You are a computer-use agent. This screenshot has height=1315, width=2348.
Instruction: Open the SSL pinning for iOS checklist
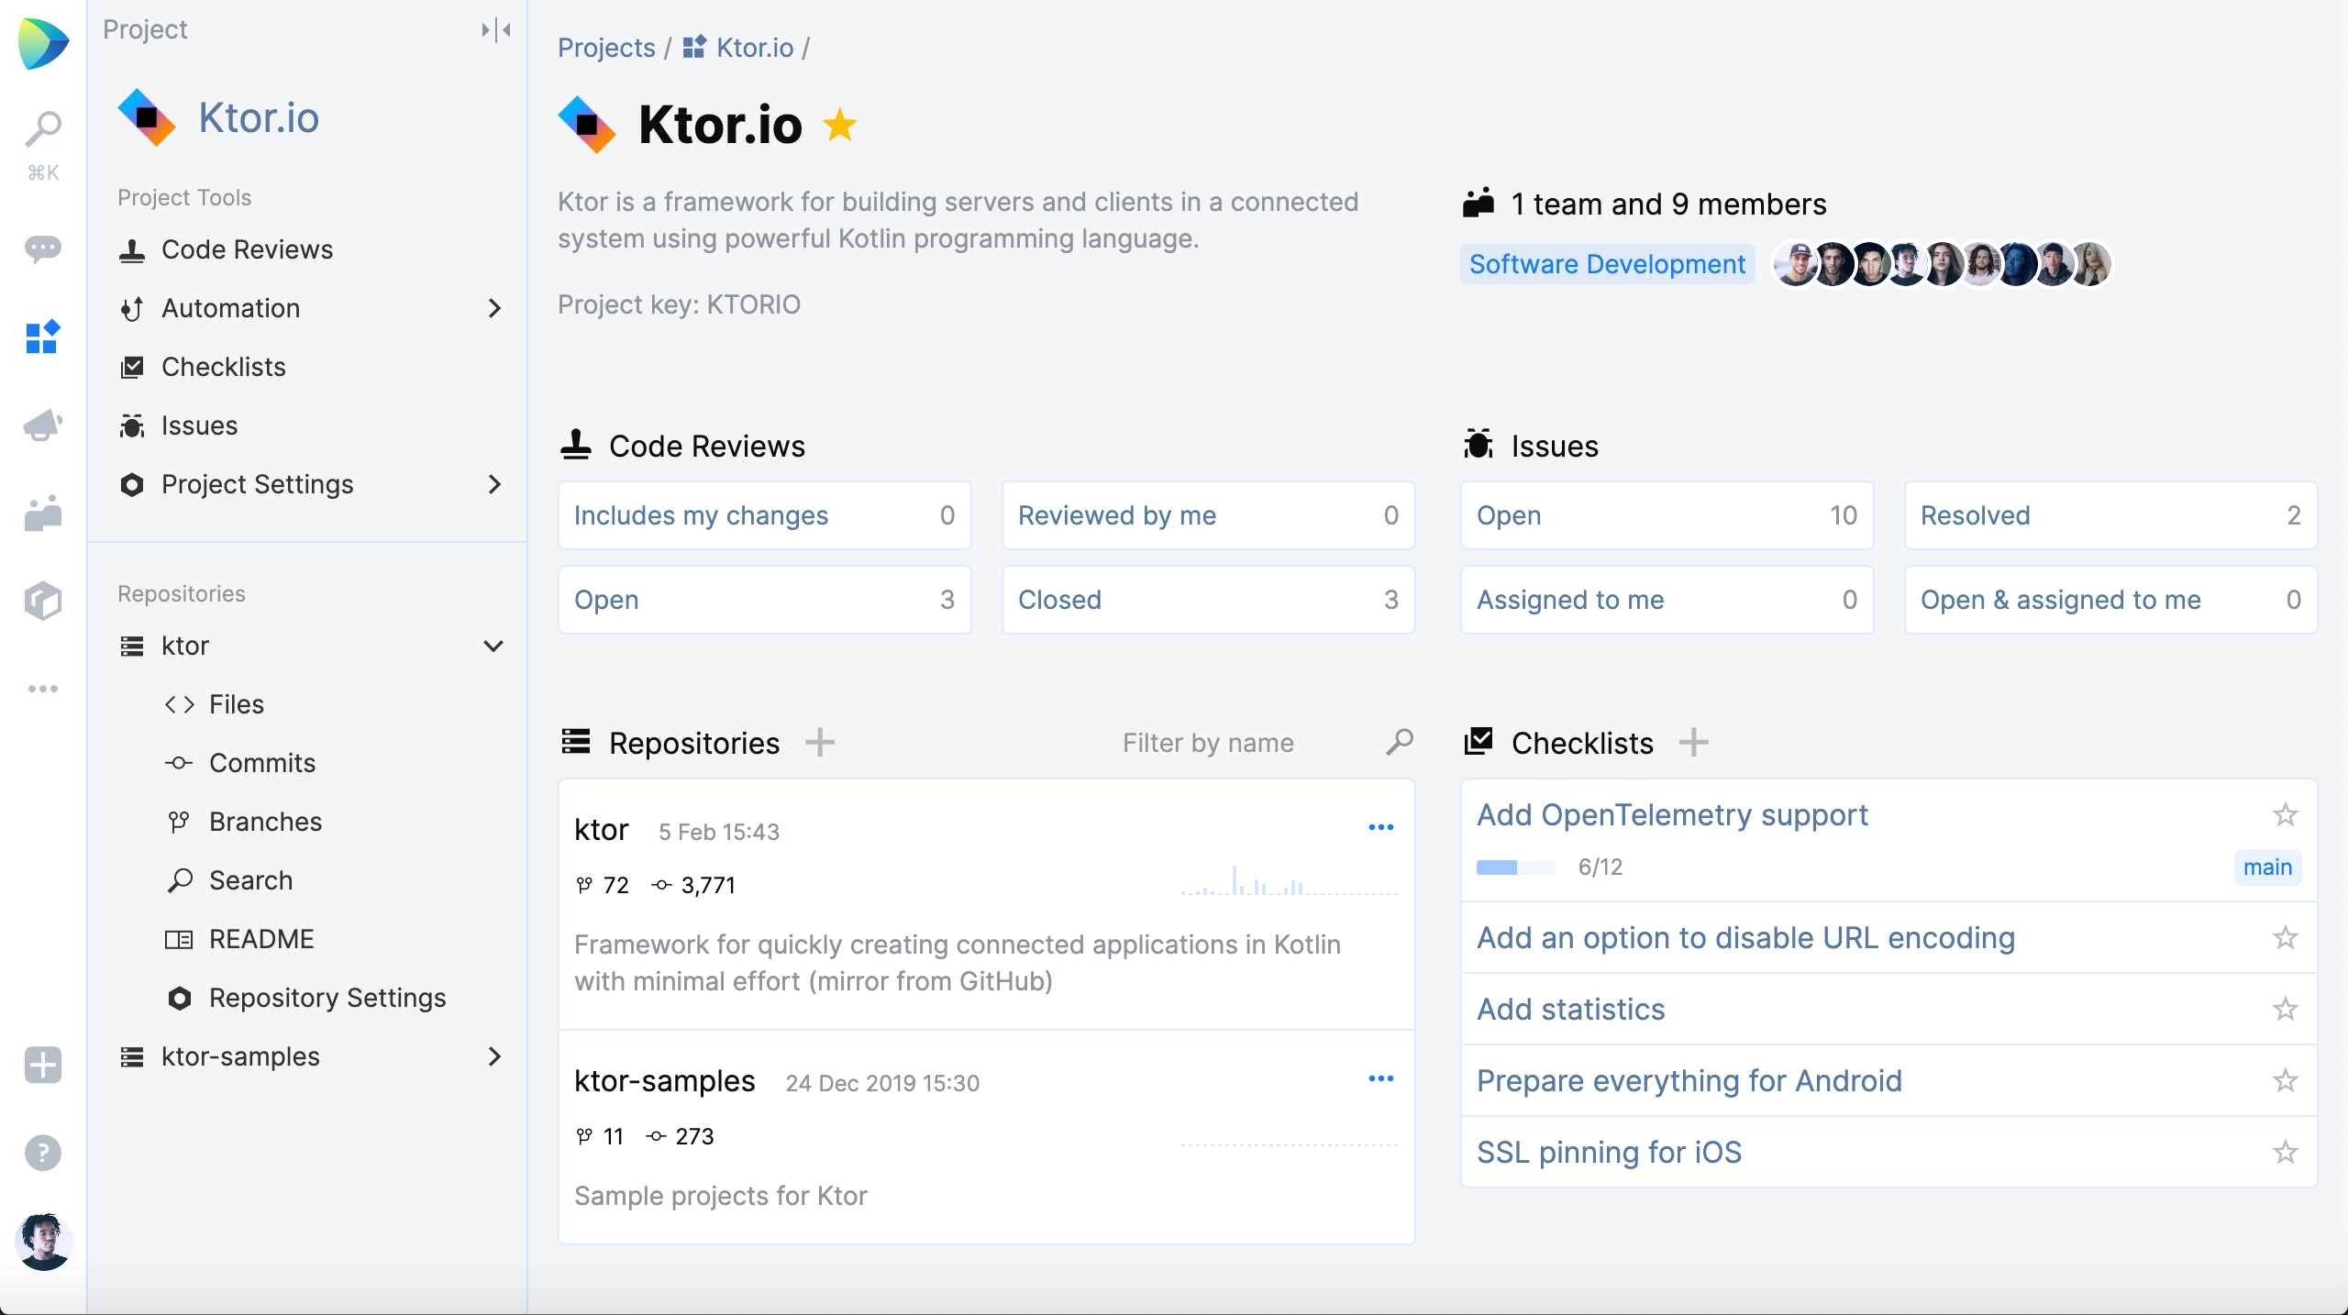click(x=1609, y=1152)
